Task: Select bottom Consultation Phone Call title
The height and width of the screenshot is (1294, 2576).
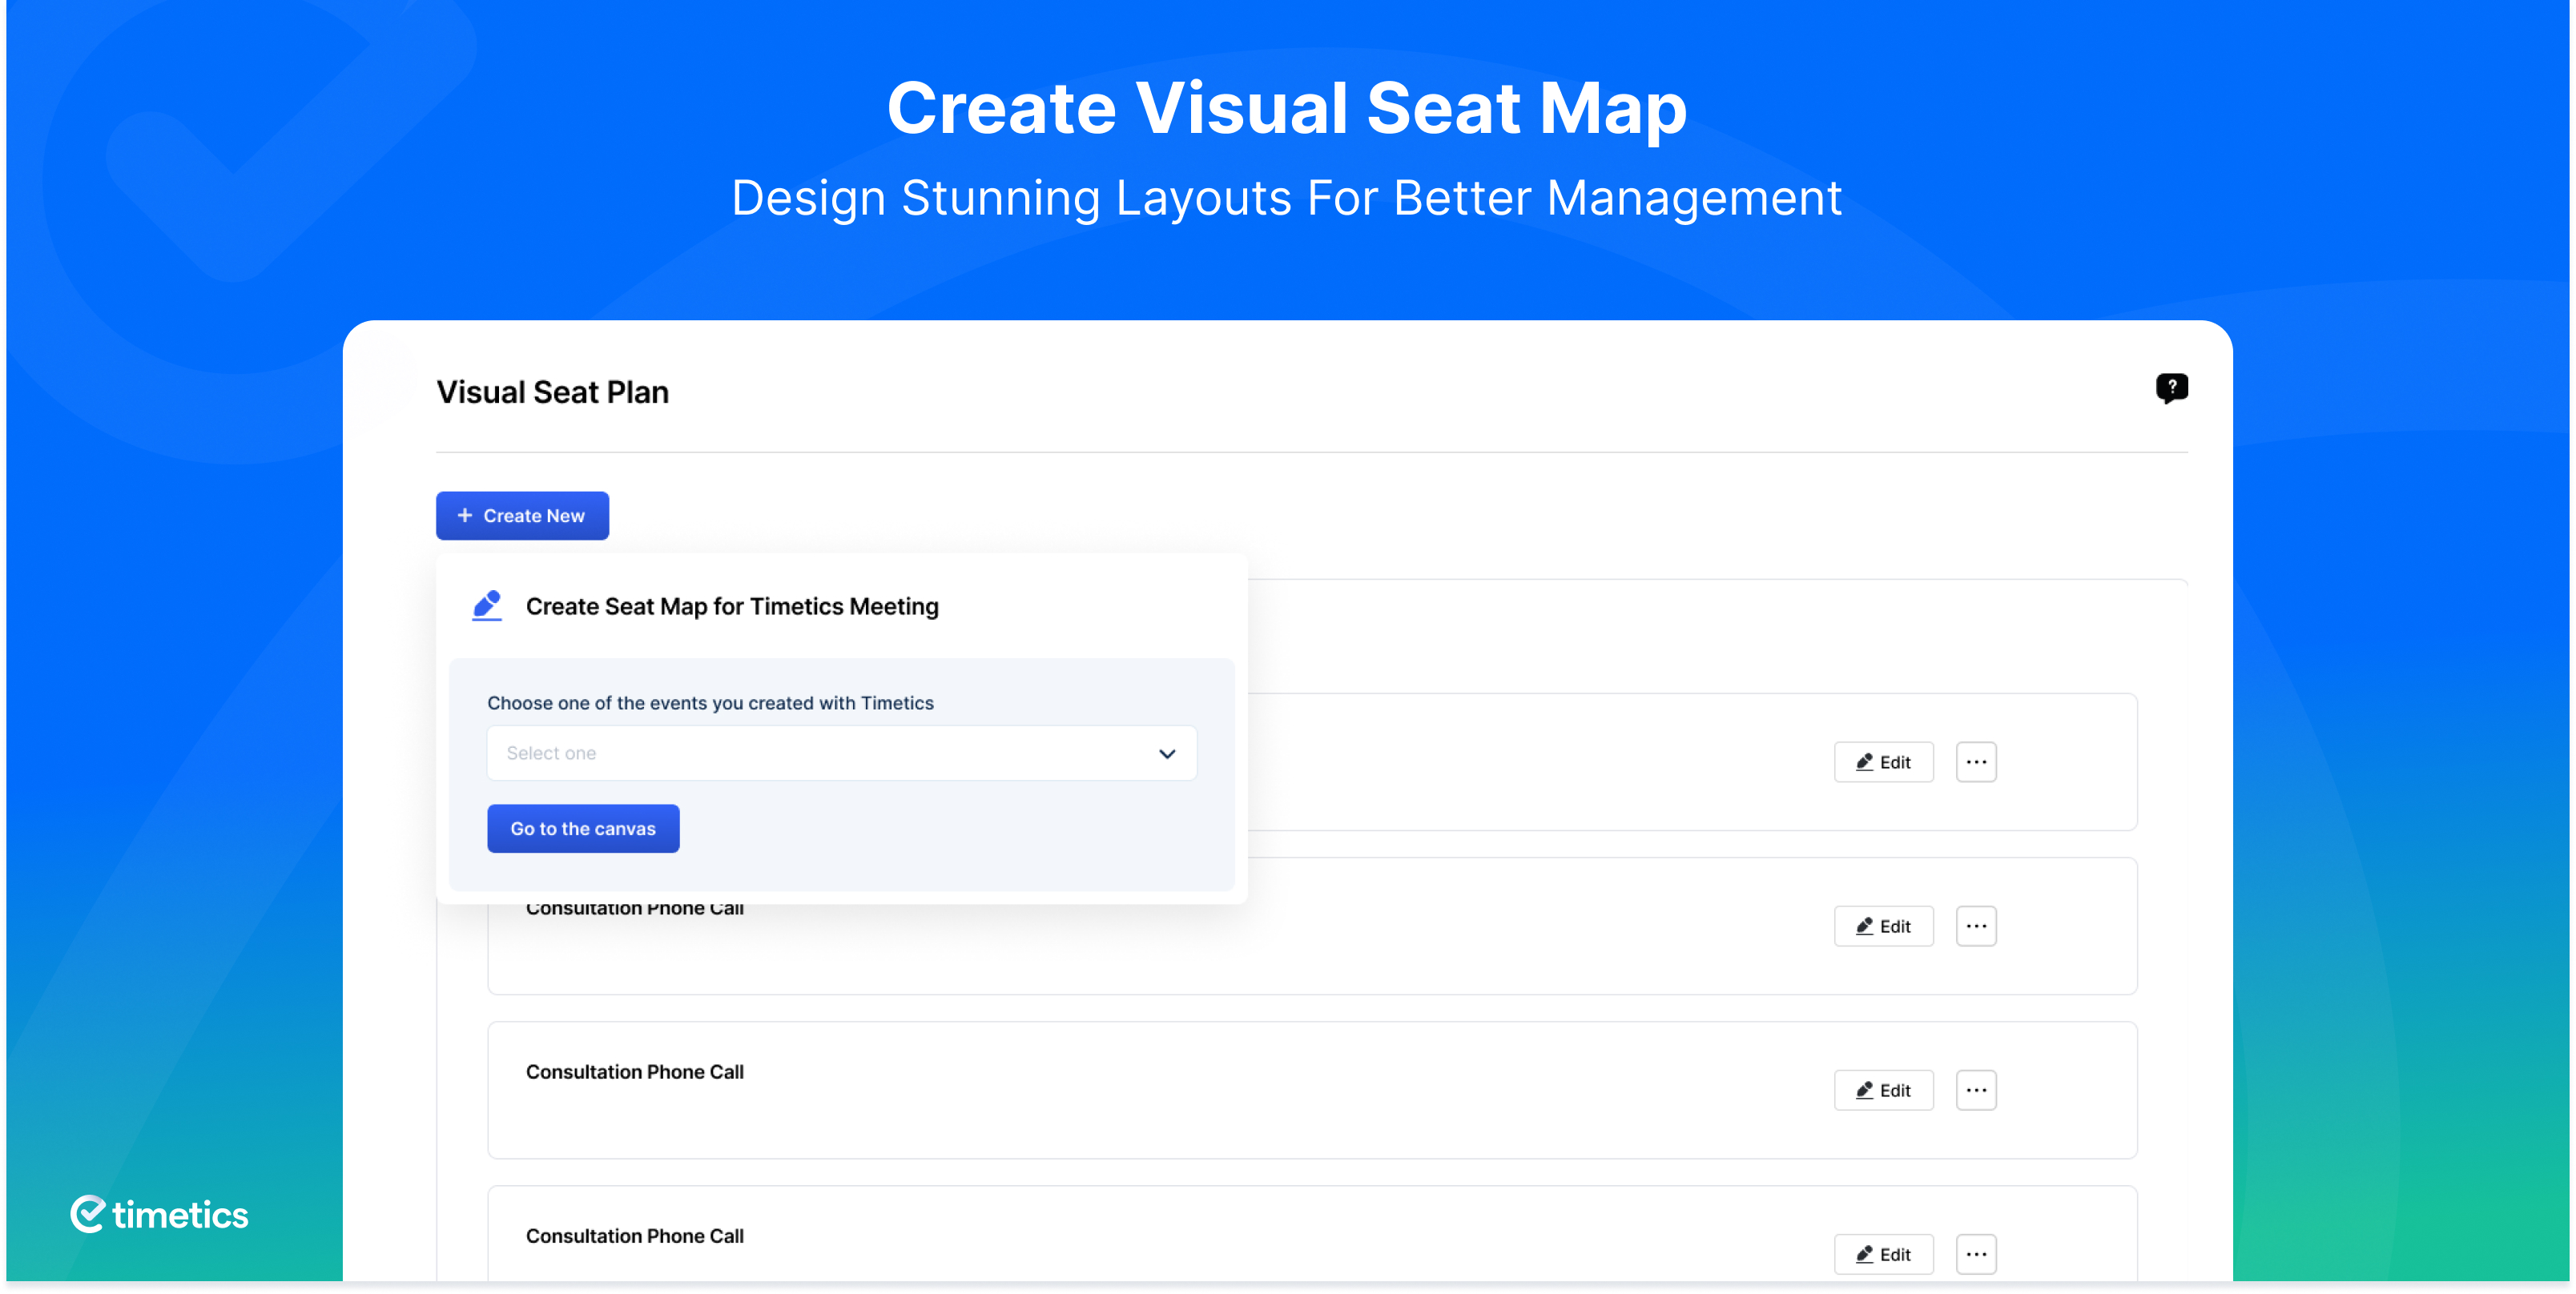Action: click(x=635, y=1236)
